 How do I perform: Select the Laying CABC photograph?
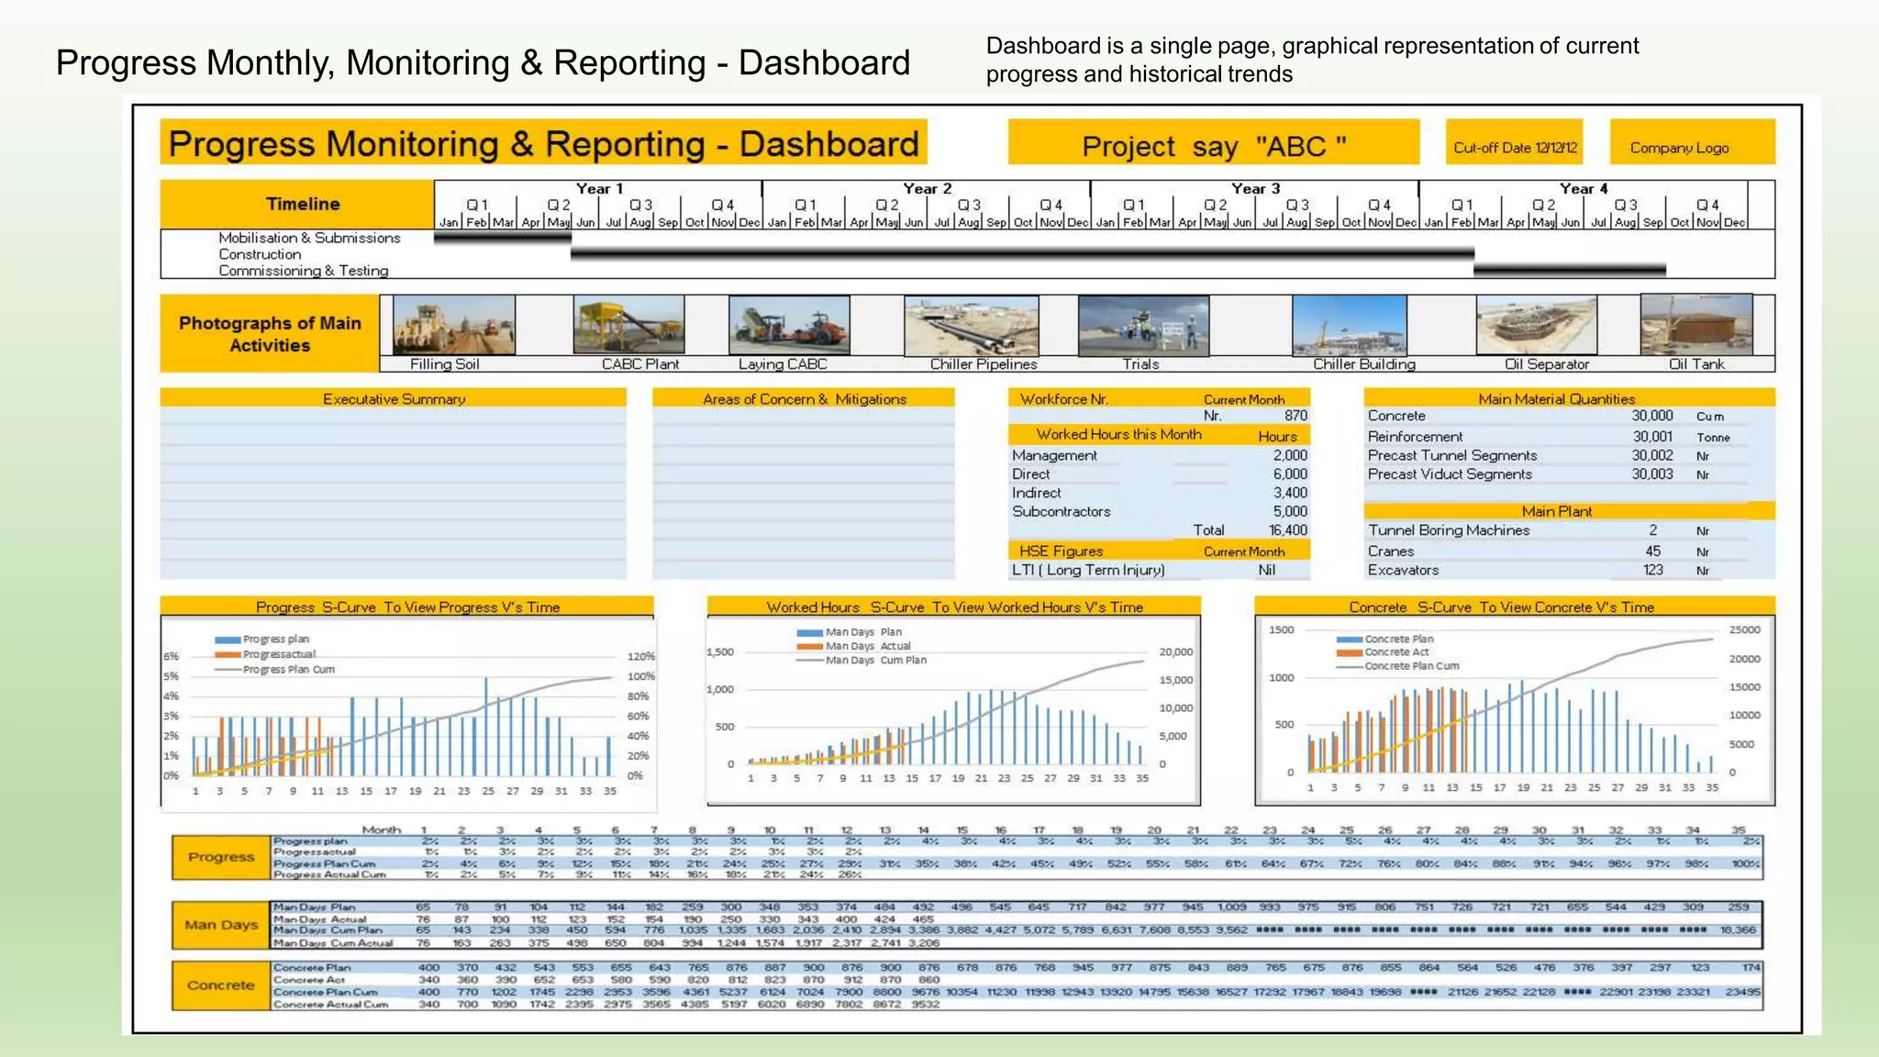tap(789, 325)
